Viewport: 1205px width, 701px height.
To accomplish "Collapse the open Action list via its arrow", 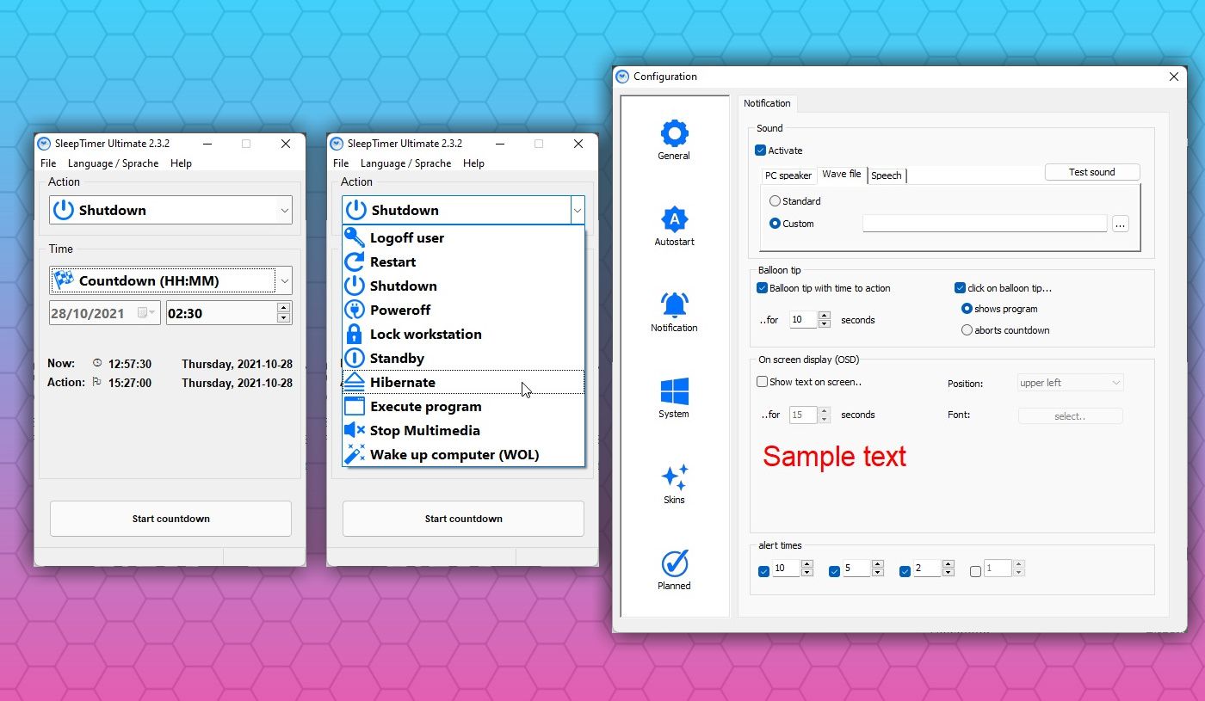I will tap(577, 210).
